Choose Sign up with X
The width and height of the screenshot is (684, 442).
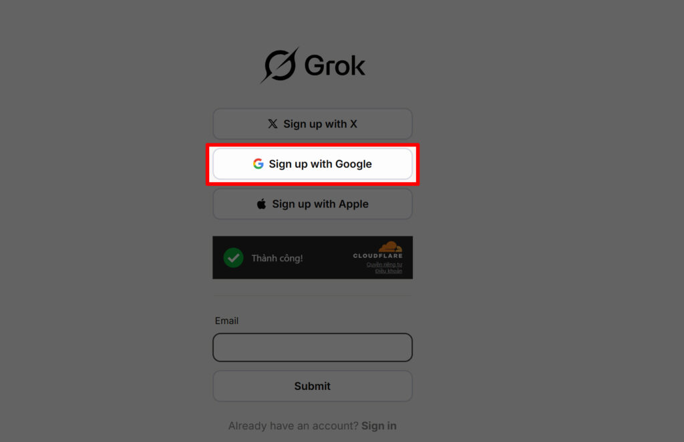pyautogui.click(x=313, y=124)
